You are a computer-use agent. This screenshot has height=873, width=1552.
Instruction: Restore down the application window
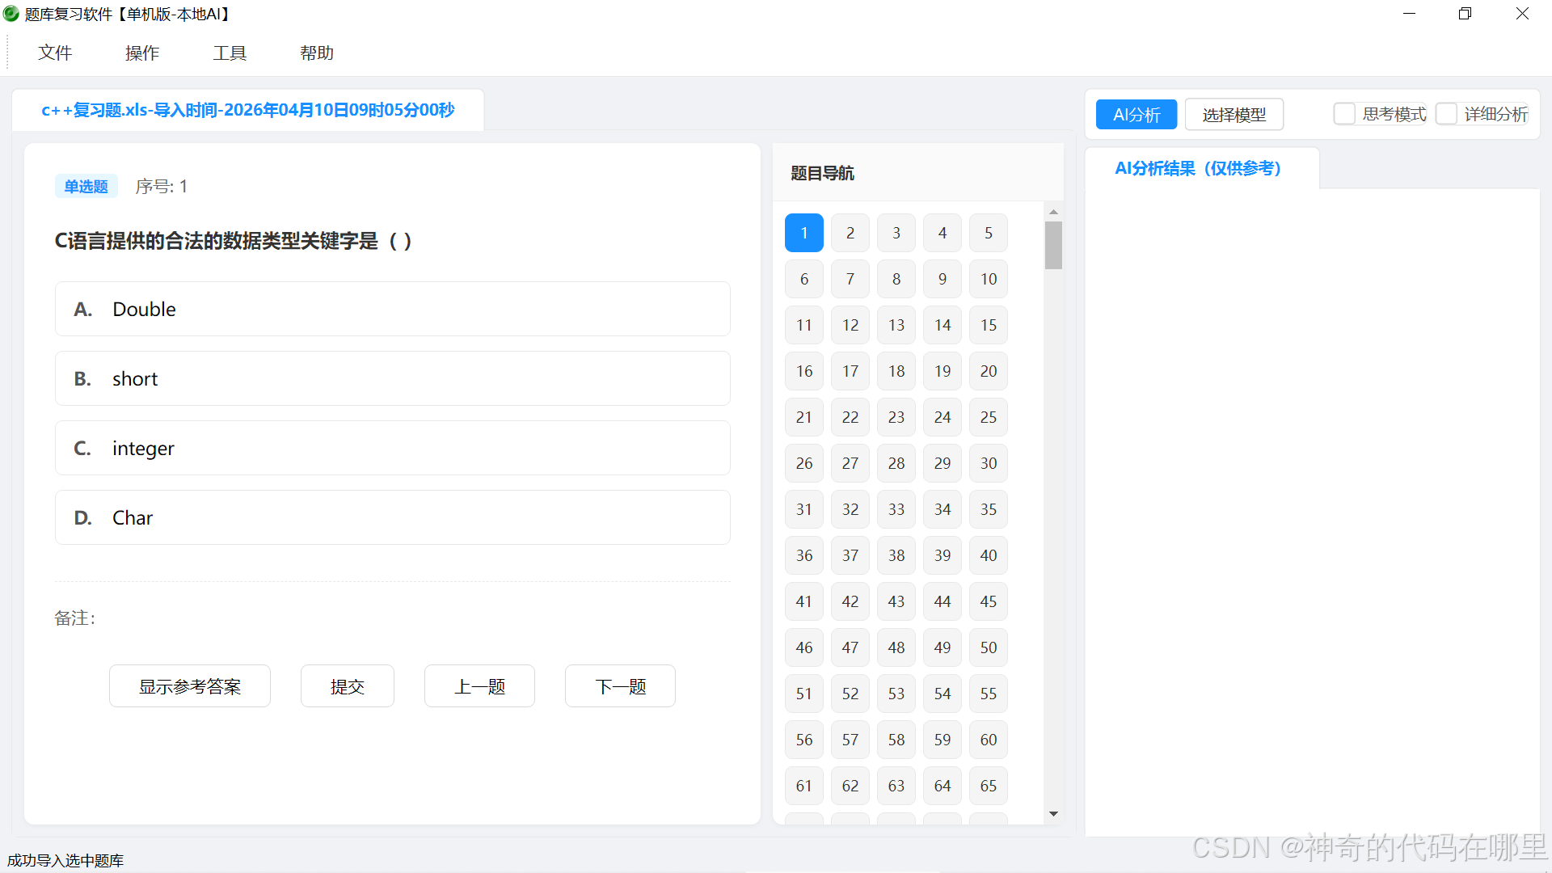coord(1465,14)
